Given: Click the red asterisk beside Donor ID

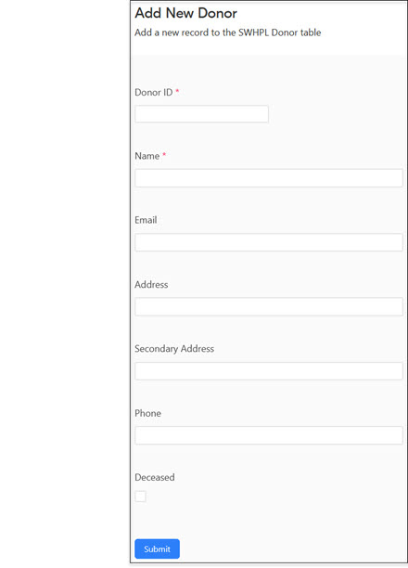Looking at the screenshot, I should [x=177, y=91].
